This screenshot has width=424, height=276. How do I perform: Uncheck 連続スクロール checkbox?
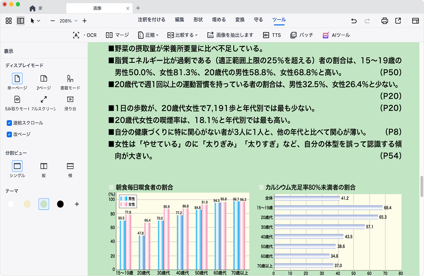tap(9, 123)
